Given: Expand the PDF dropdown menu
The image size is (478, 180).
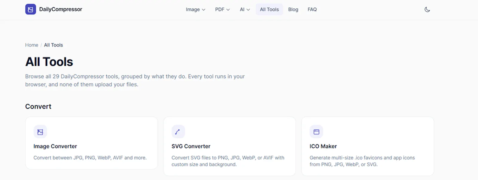Looking at the screenshot, I should [223, 10].
